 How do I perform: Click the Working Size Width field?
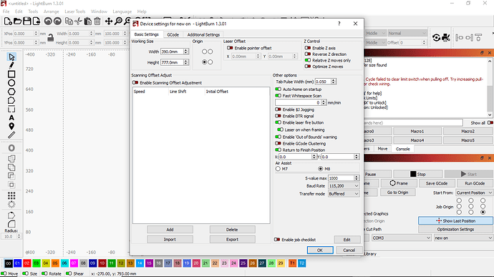pos(172,52)
